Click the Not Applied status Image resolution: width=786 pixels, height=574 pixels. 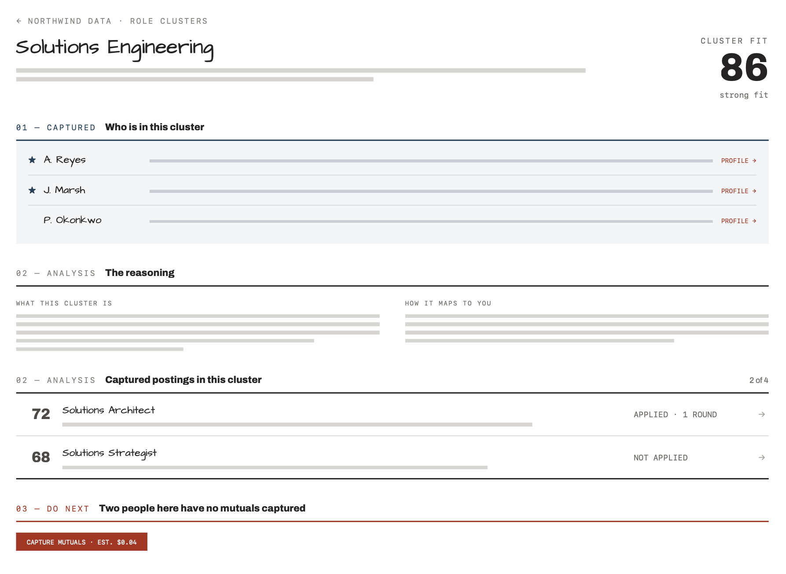click(661, 458)
